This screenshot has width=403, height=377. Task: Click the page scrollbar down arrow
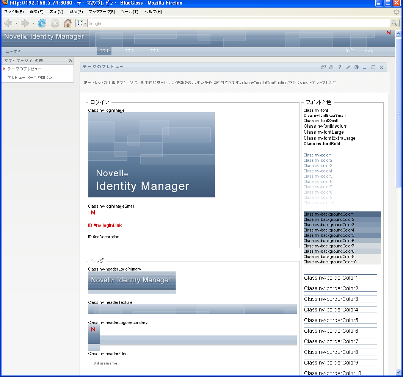[398, 372]
